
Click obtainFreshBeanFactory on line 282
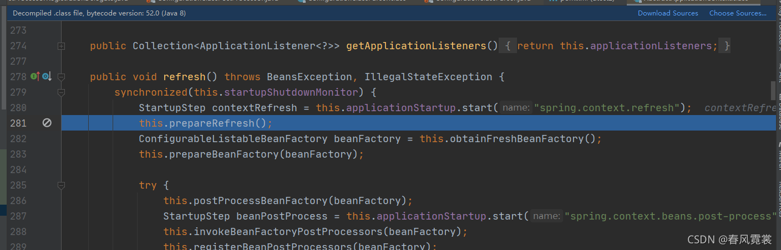tap(517, 139)
